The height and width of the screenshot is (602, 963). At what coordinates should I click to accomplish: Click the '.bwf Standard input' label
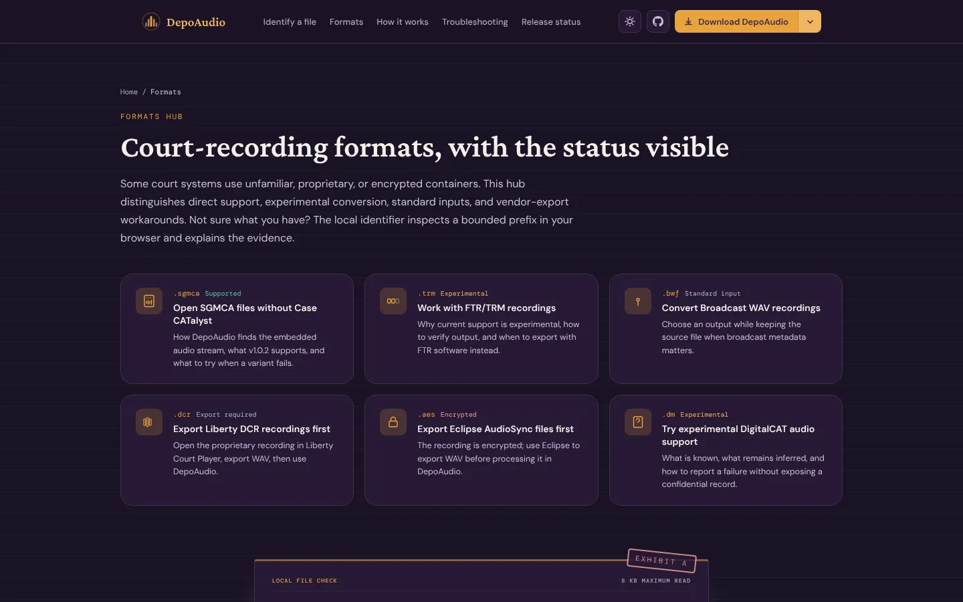click(702, 294)
